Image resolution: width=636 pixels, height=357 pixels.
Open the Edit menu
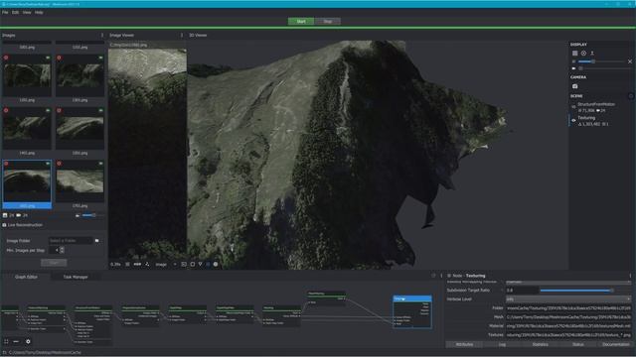click(x=16, y=13)
